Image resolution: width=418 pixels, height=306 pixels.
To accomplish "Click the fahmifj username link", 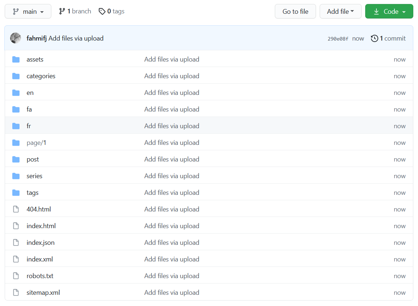I will click(37, 38).
